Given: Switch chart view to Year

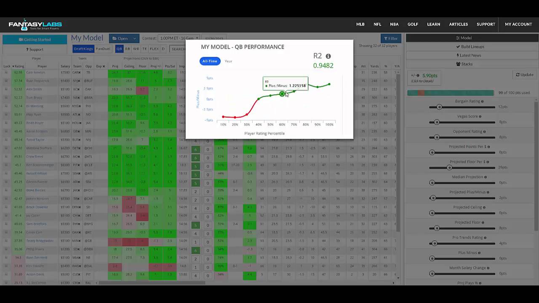Looking at the screenshot, I should [228, 61].
